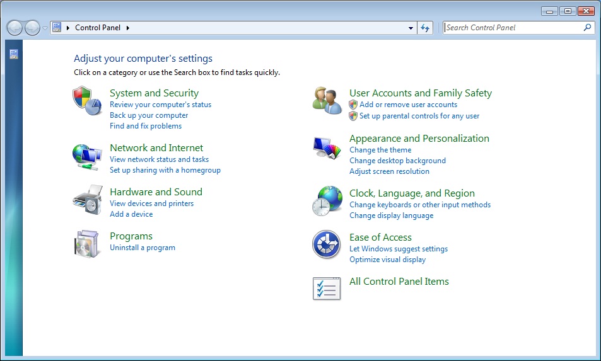Click Appearance and Personalization monitor icon
601x361 pixels.
tap(327, 148)
